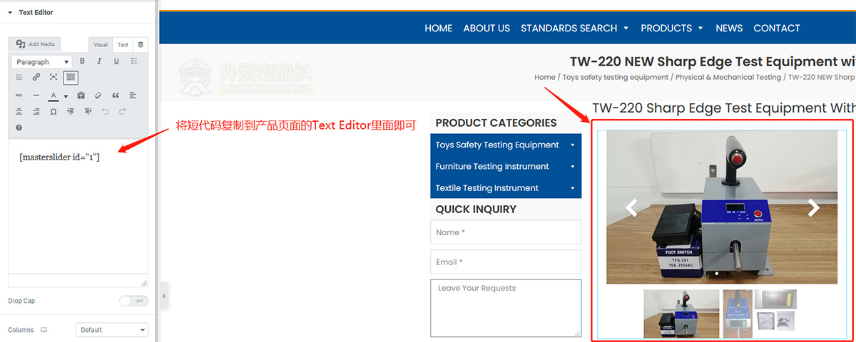
Task: Redo the last edit
Action: pyautogui.click(x=123, y=112)
